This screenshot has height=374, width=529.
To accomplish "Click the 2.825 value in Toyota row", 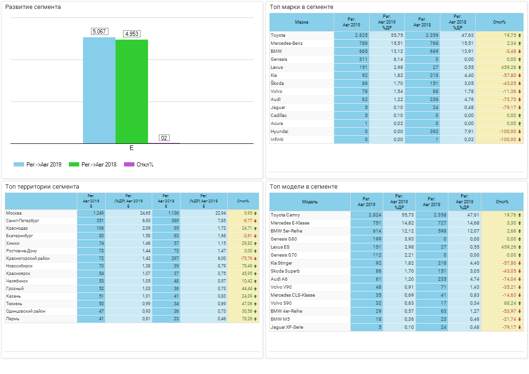I will tap(361, 35).
